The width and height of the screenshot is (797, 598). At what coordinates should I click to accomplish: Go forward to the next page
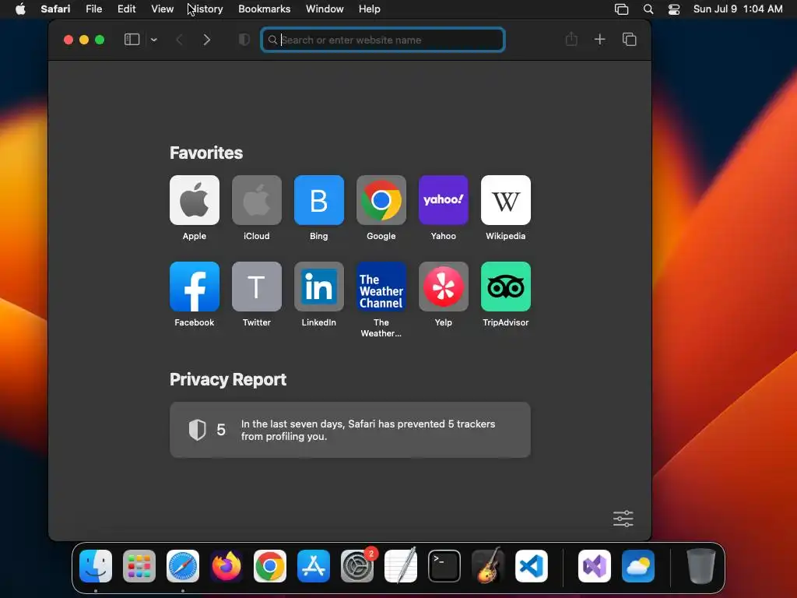point(206,40)
